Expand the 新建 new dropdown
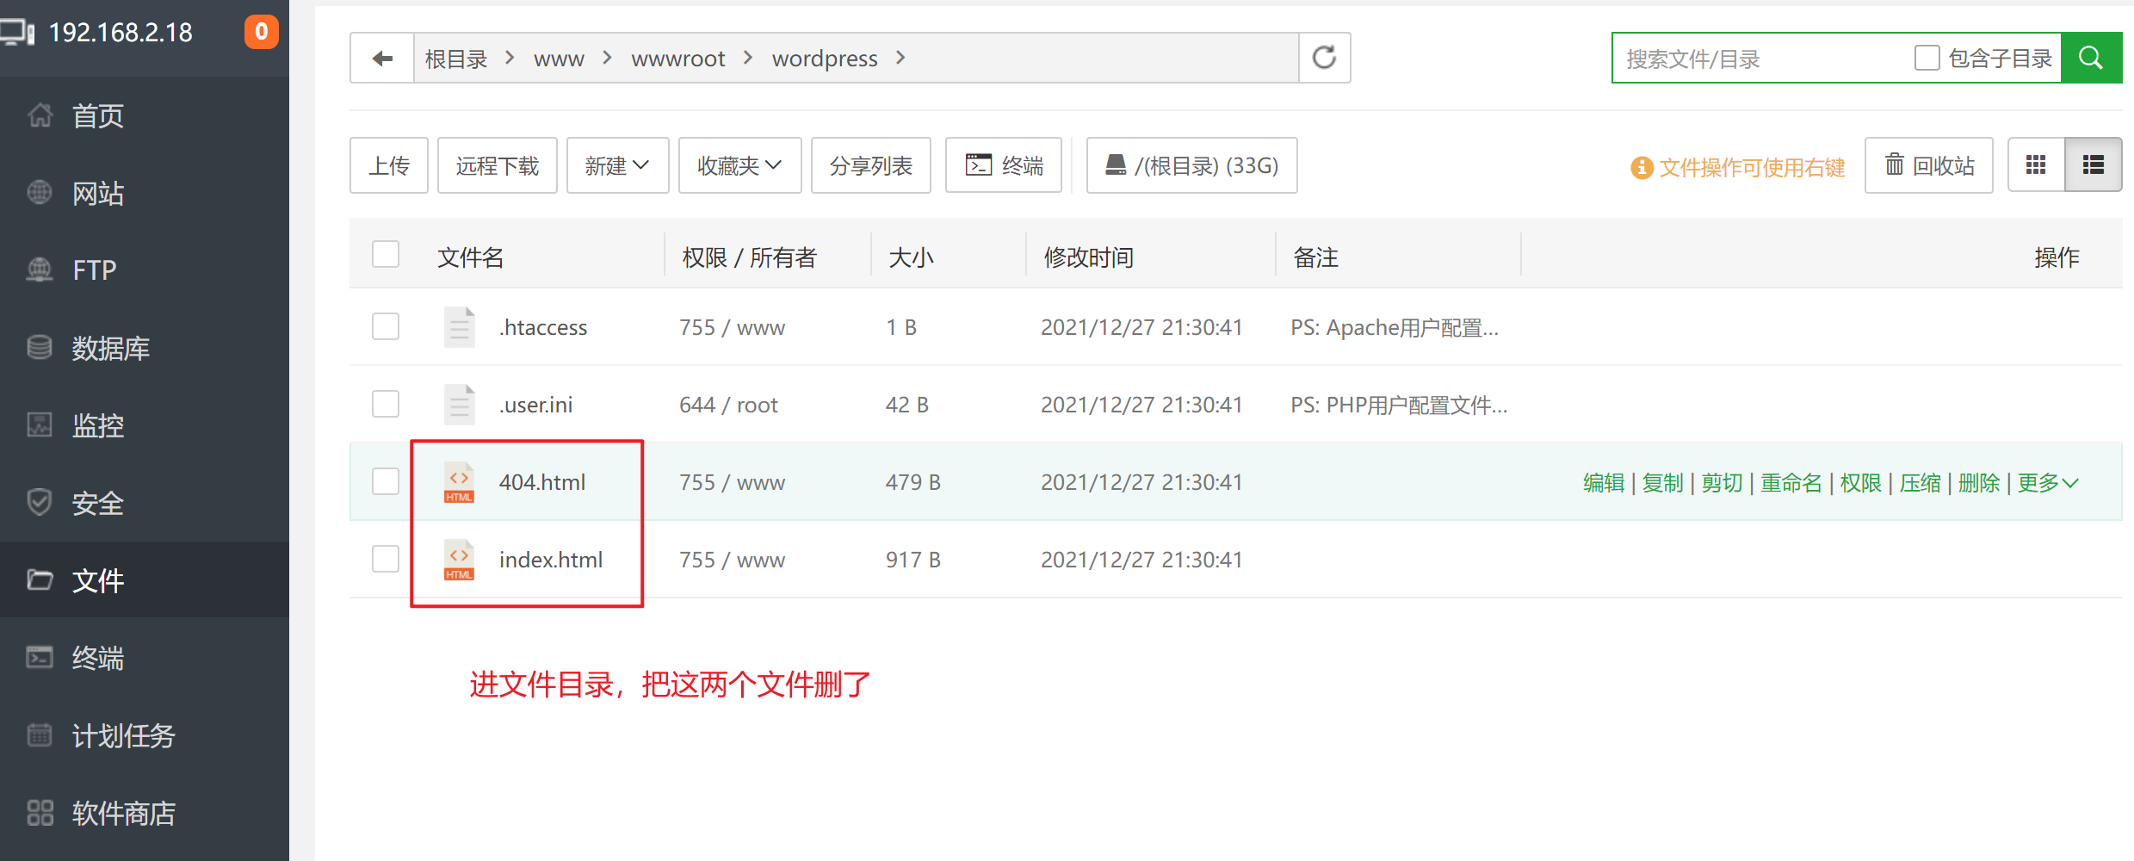Viewport: 2134px width, 861px height. point(617,165)
